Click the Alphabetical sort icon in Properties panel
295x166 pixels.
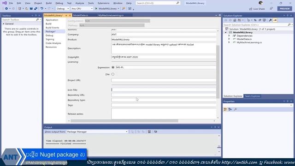[230, 109]
